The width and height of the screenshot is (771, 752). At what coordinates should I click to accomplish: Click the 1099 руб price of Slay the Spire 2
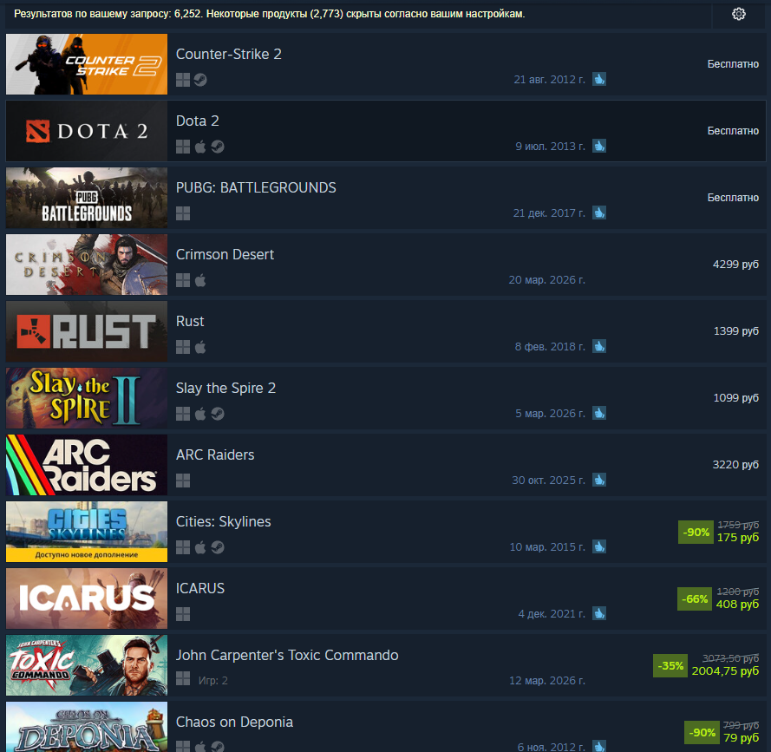pyautogui.click(x=736, y=398)
